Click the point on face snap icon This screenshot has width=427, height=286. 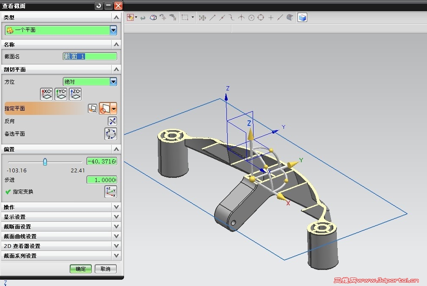(x=290, y=18)
